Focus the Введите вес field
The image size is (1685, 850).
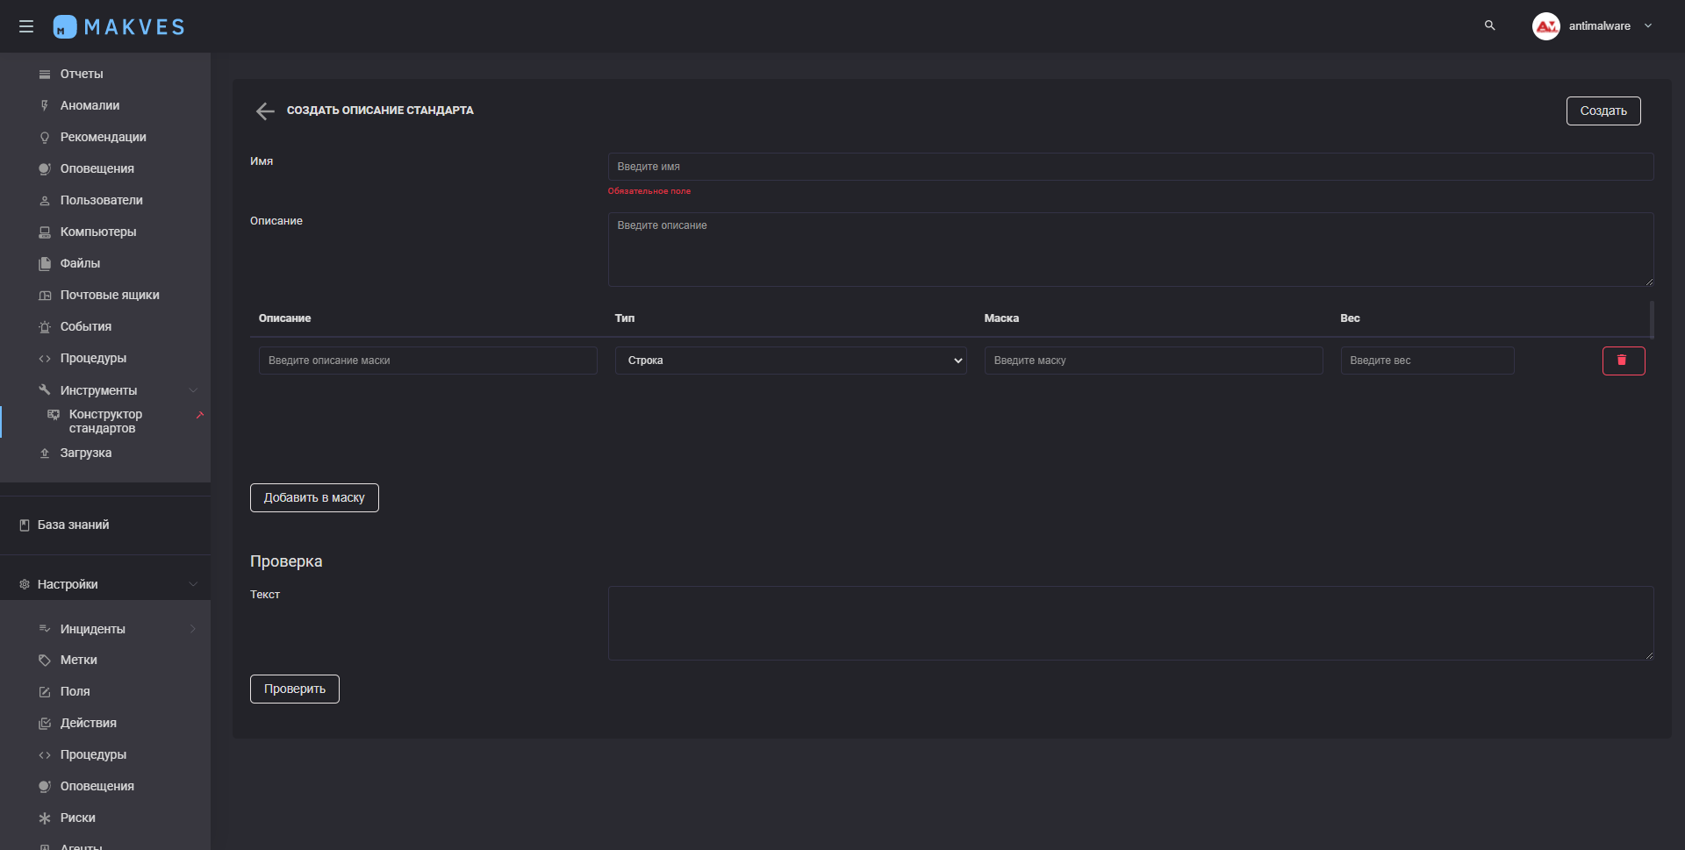[x=1427, y=361]
